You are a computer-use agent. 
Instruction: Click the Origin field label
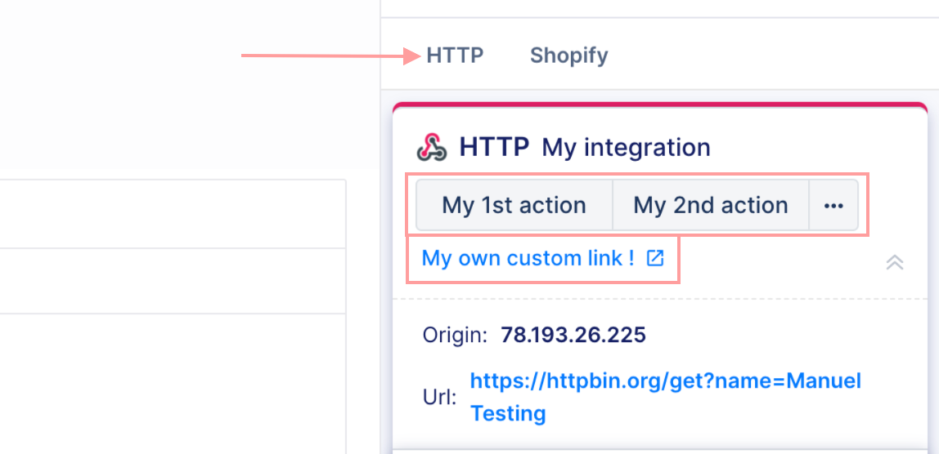pyautogui.click(x=455, y=335)
